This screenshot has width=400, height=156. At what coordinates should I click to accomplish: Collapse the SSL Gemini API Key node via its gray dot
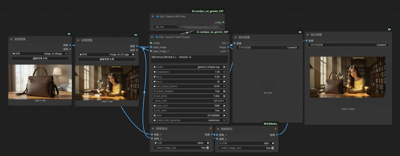tap(153, 16)
